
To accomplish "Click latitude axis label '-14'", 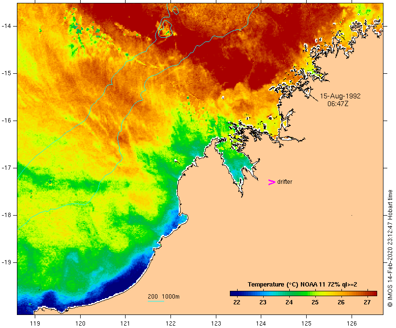I will tap(6, 26).
